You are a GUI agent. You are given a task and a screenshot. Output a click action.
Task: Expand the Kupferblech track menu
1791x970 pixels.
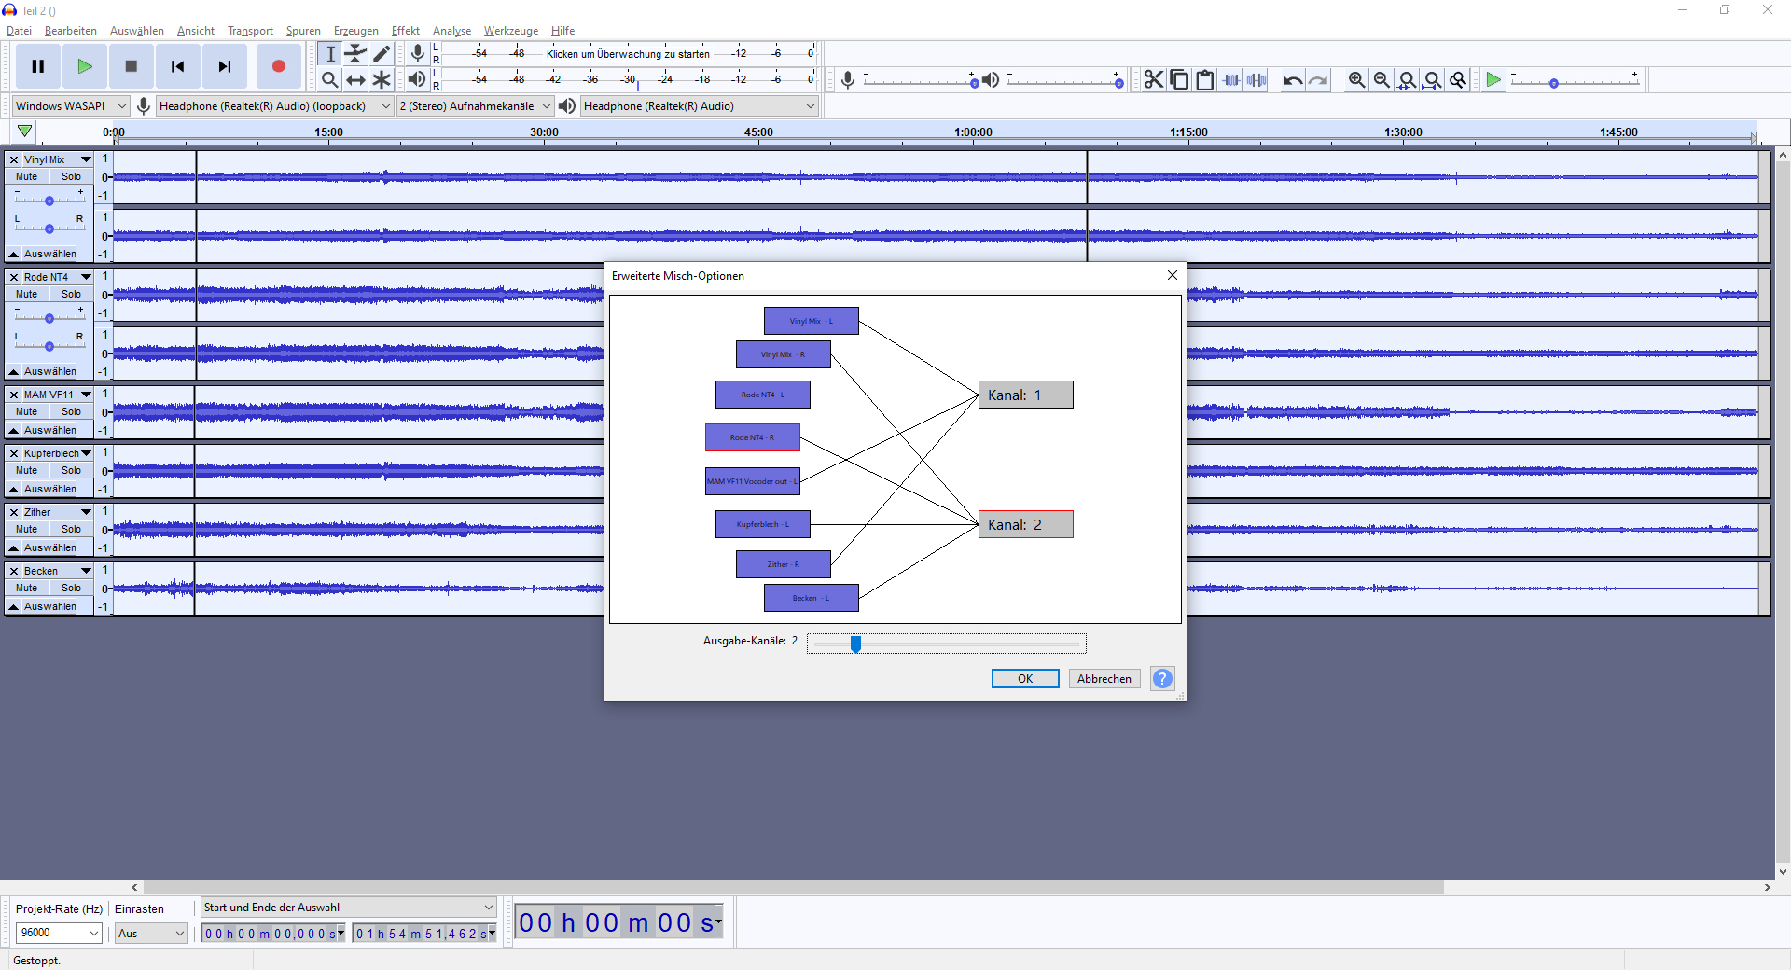(86, 453)
